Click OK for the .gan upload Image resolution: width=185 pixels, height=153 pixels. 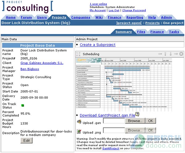tap(151, 121)
